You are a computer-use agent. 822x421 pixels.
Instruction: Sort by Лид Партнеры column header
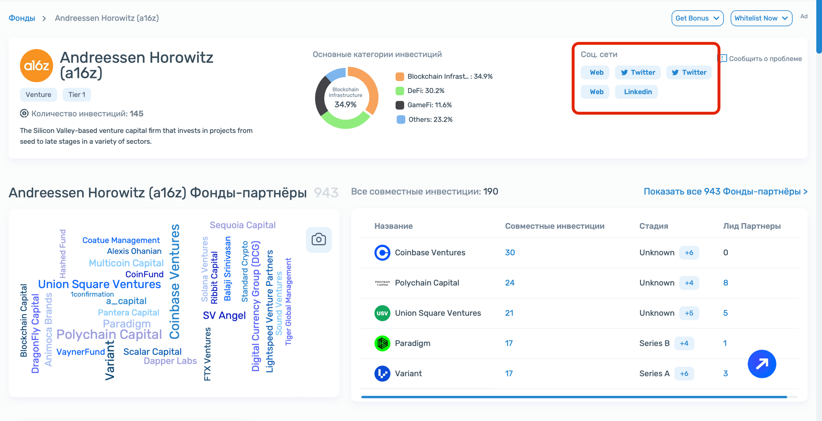(752, 226)
